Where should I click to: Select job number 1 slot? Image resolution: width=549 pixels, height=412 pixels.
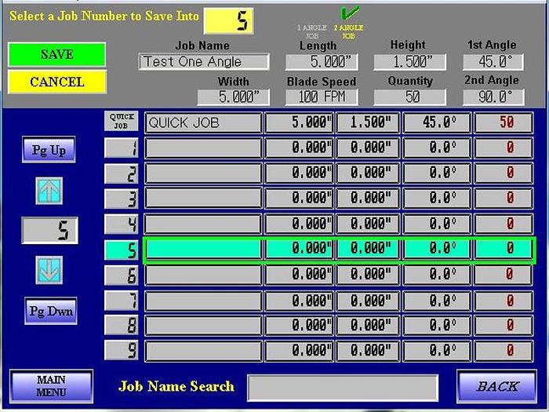pos(122,148)
